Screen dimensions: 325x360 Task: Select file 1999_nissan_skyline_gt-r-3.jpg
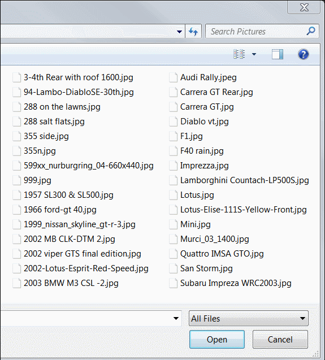coord(74,224)
